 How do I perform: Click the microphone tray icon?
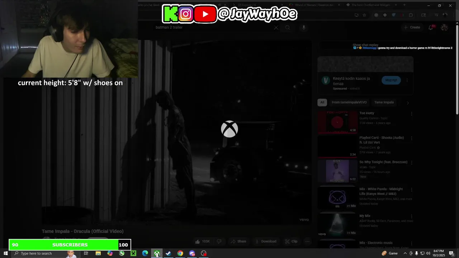tap(416, 253)
